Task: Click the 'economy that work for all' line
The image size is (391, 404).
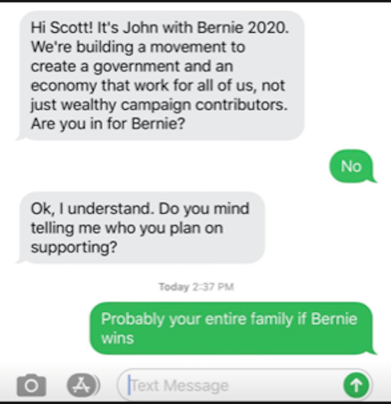Action: pyautogui.click(x=157, y=85)
